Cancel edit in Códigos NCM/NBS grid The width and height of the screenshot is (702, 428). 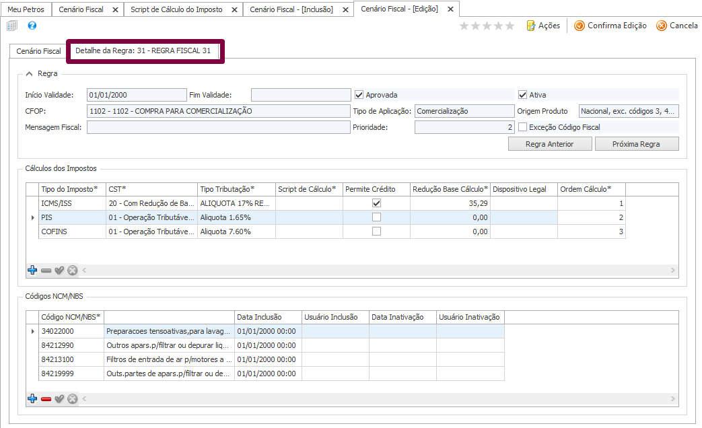click(73, 398)
